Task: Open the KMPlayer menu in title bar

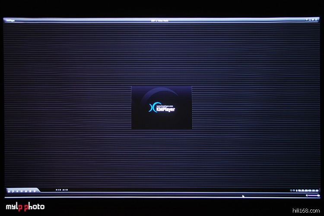Action: point(10,20)
